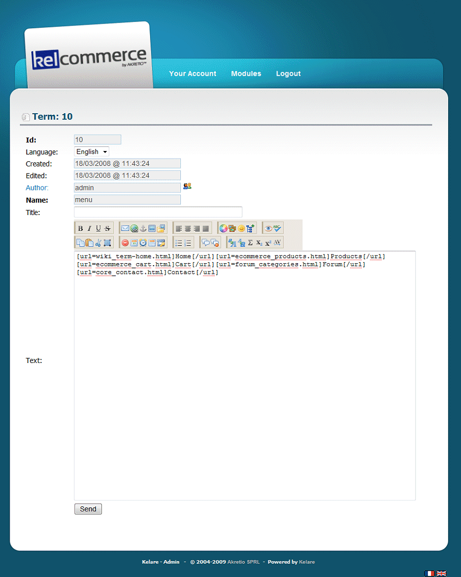Screen dimensions: 461x577
Task: Click the underline formatting icon
Action: 98,228
